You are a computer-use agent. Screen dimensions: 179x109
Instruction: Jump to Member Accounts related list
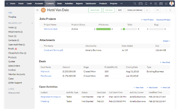[16, 74]
